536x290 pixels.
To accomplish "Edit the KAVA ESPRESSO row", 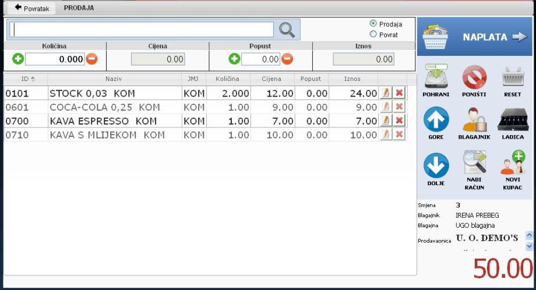I will tap(386, 120).
